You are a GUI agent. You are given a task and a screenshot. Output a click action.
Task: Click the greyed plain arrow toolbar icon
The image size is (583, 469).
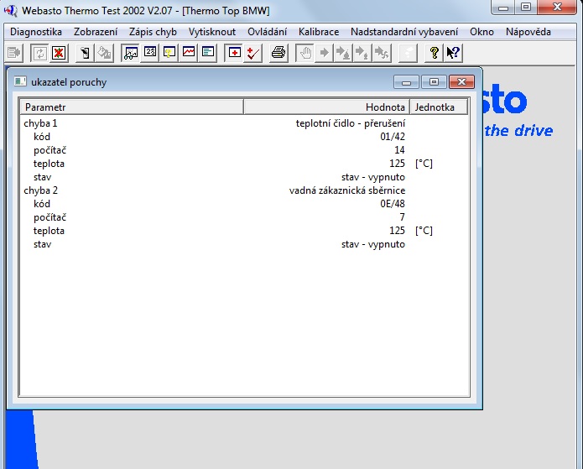pos(325,53)
